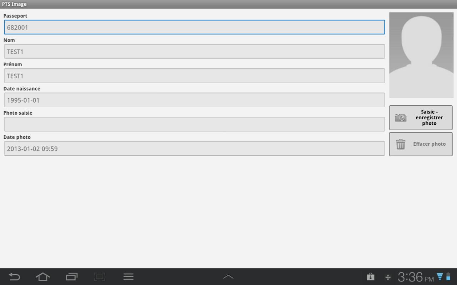Image resolution: width=457 pixels, height=285 pixels.
Task: Select the Date naissance field 1995-01-01
Action: [195, 100]
